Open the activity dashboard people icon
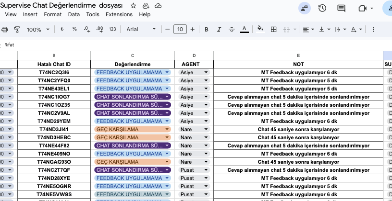Screen dimensions: 392x201 (304, 8)
